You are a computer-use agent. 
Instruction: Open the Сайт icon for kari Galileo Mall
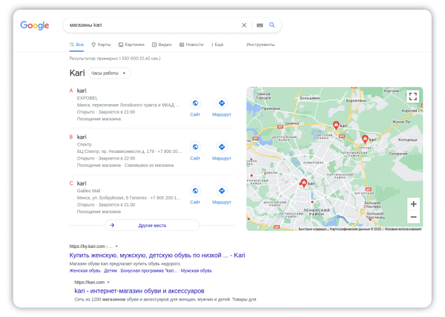pyautogui.click(x=195, y=191)
